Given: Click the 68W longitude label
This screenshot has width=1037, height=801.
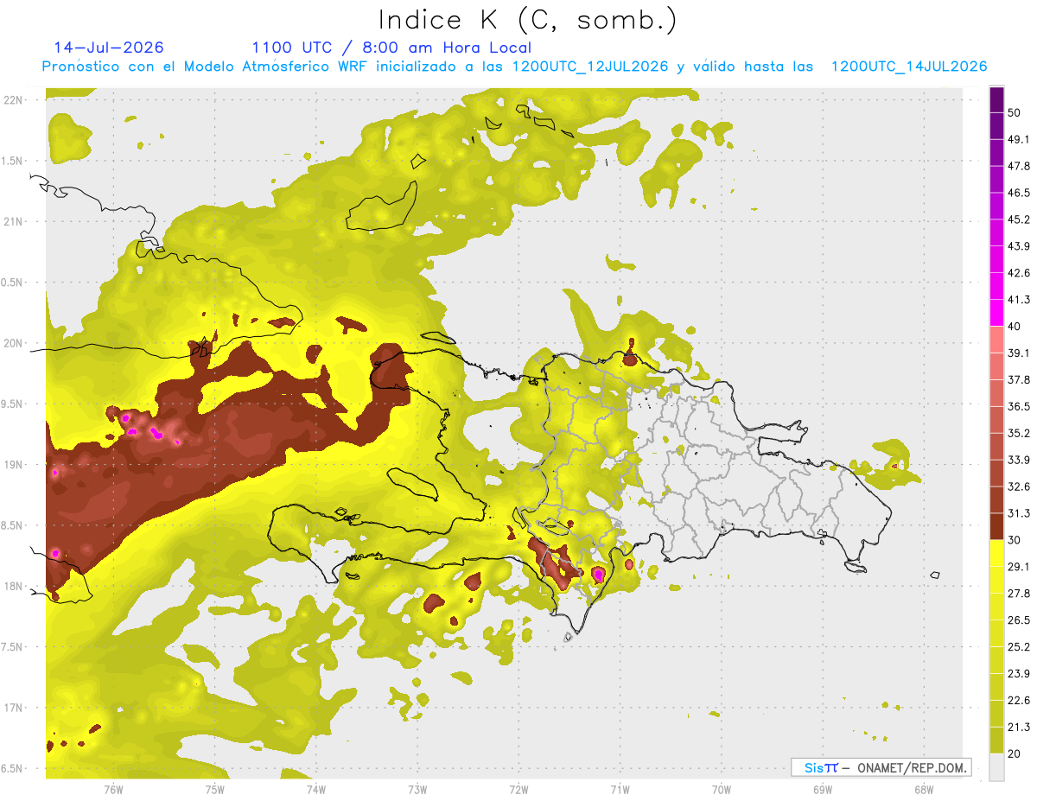Looking at the screenshot, I should pyautogui.click(x=923, y=790).
